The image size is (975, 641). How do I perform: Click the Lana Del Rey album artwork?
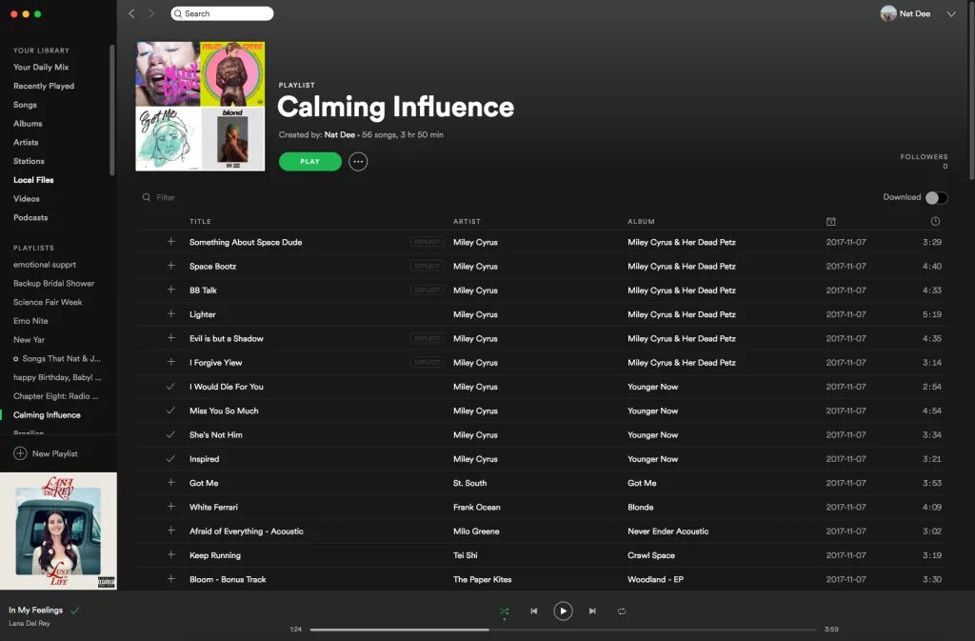pos(58,531)
